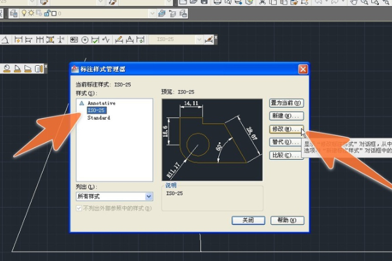Click the Cut scissors icon in top toolbar
392x261 pixels.
(x=262, y=2)
